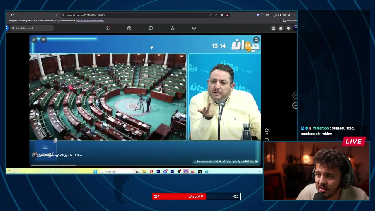Open Discord from taskbar
375x211 pixels.
click(x=165, y=172)
